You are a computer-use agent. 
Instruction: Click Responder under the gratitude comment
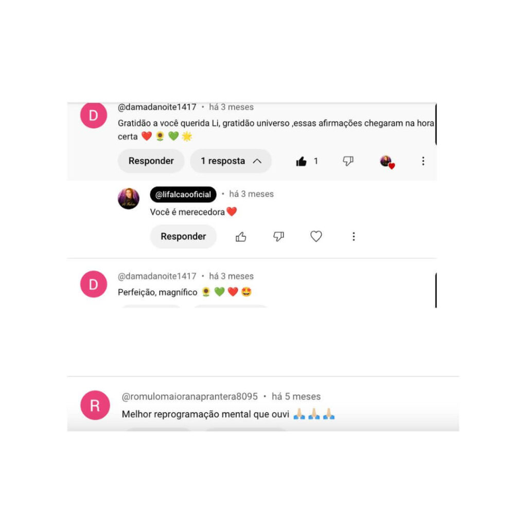click(151, 161)
